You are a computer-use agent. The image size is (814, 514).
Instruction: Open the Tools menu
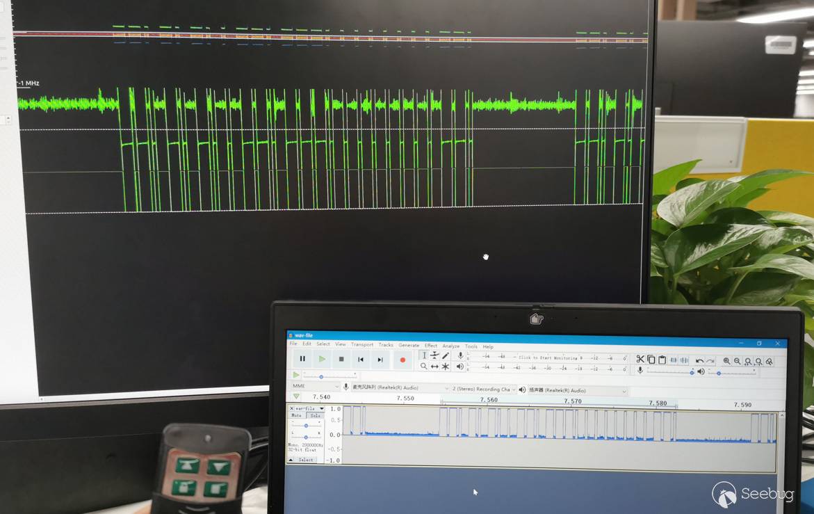point(471,346)
